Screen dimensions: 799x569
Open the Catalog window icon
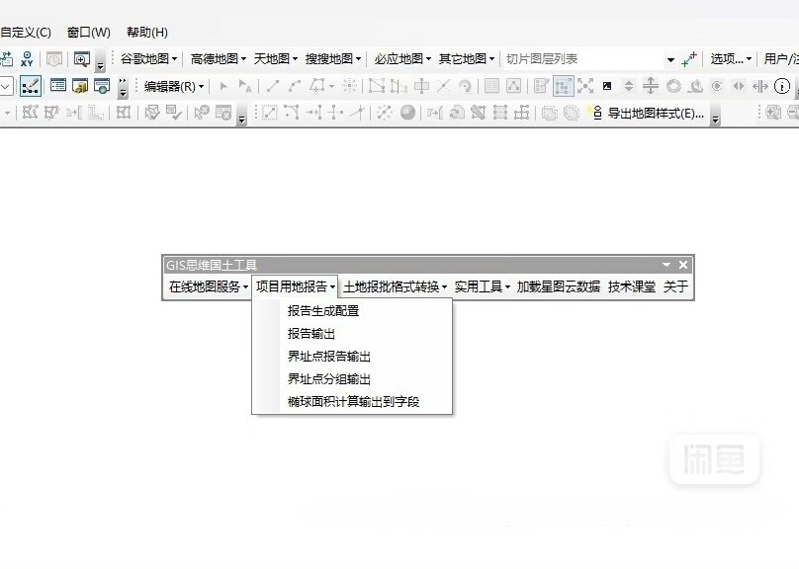(x=80, y=86)
